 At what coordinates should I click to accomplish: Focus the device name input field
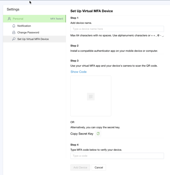(x=117, y=29)
